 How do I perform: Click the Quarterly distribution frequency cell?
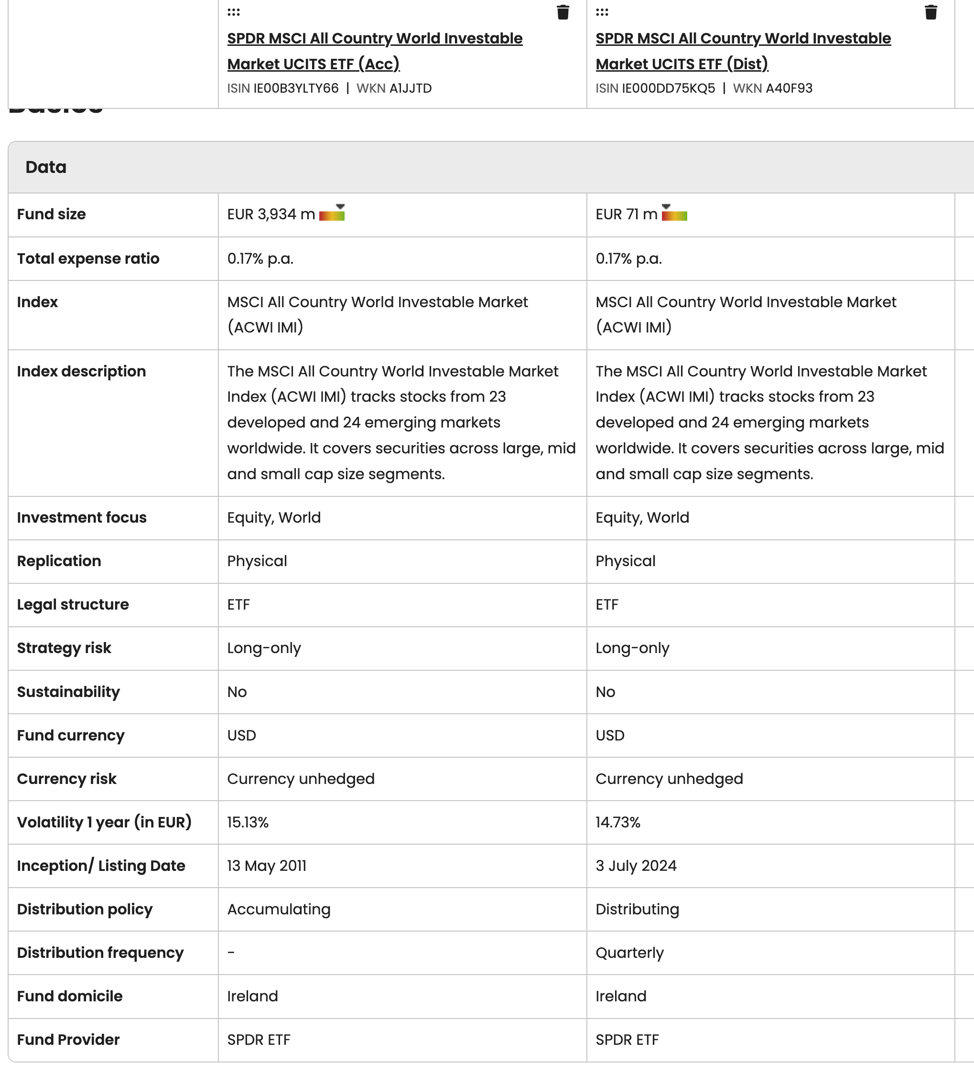click(629, 953)
